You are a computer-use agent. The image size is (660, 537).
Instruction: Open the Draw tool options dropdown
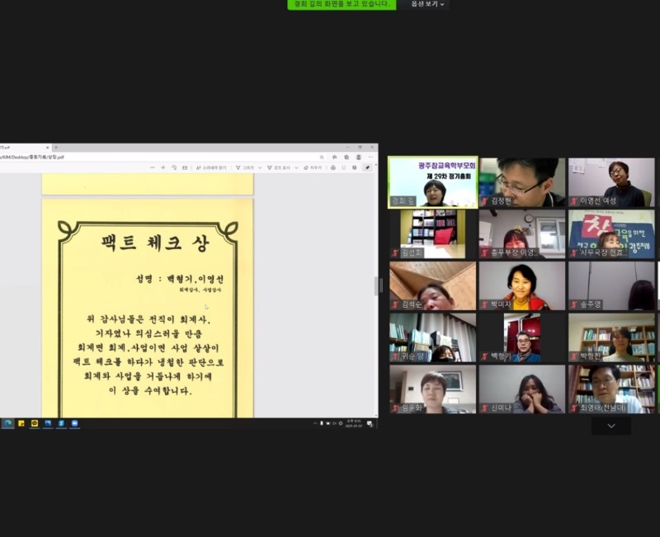coord(260,167)
